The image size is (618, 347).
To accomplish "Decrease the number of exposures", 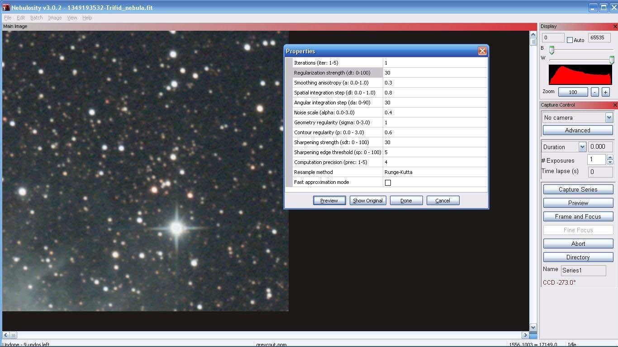I will point(610,162).
